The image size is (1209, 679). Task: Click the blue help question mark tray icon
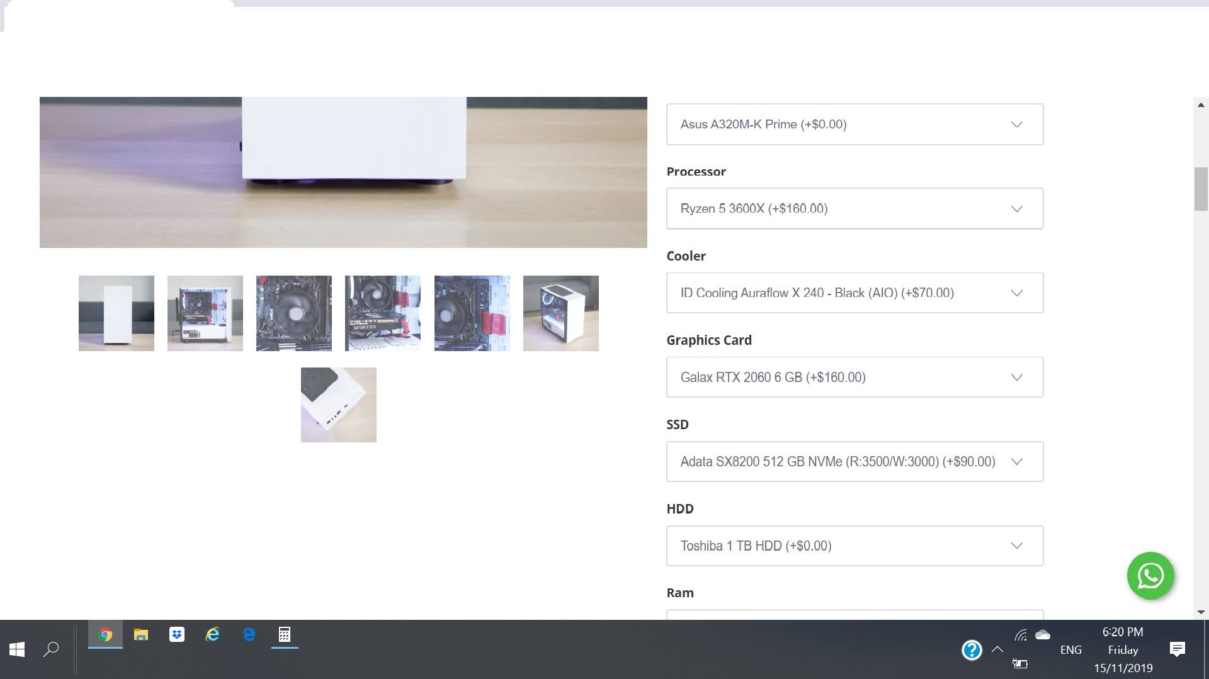coord(972,650)
